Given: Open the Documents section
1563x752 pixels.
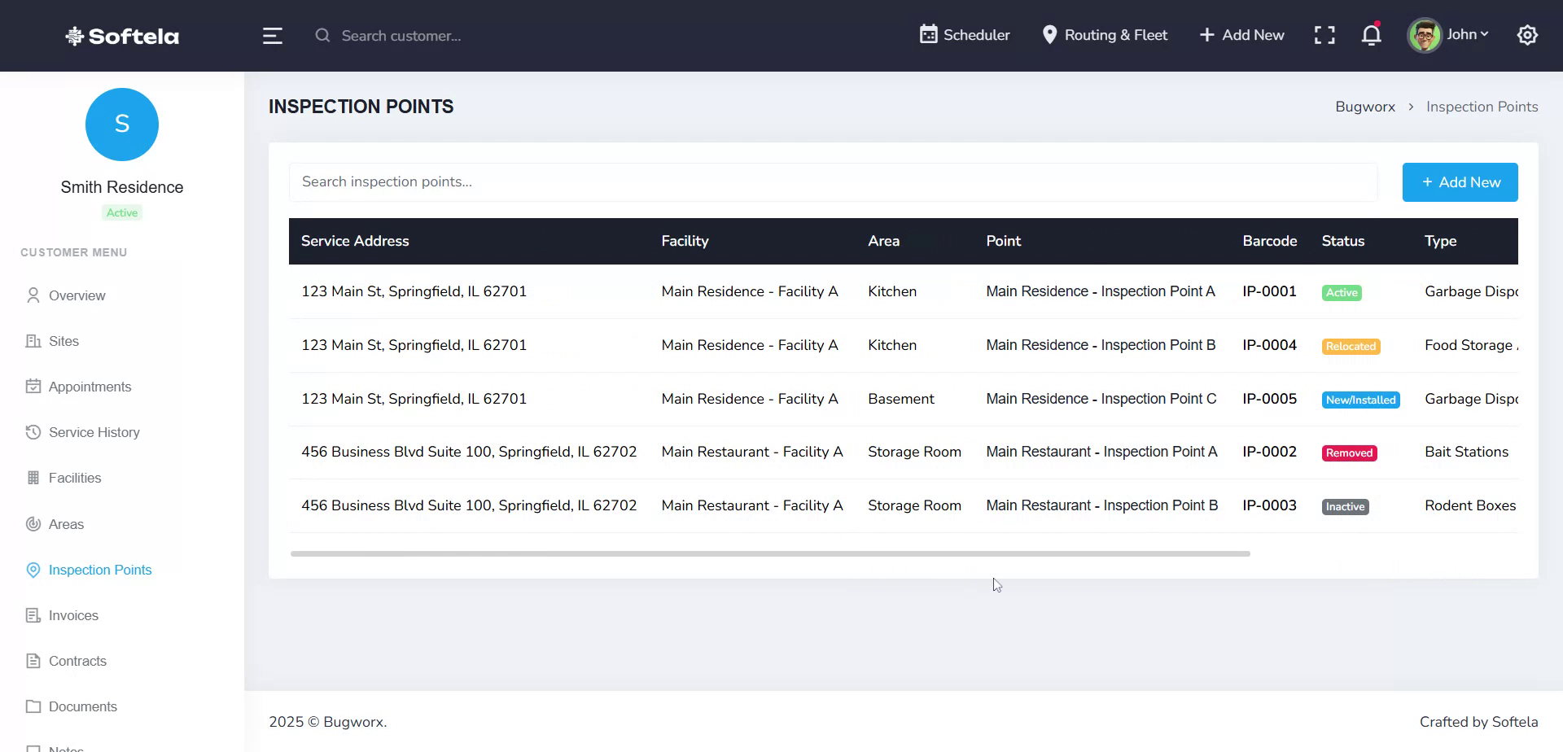Looking at the screenshot, I should [x=82, y=706].
